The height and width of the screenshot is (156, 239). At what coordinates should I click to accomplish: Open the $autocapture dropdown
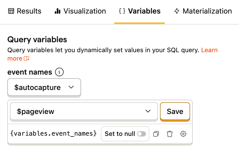(x=44, y=87)
